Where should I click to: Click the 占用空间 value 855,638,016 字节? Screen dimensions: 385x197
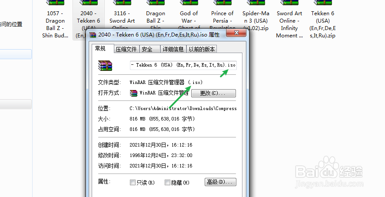click(172, 129)
